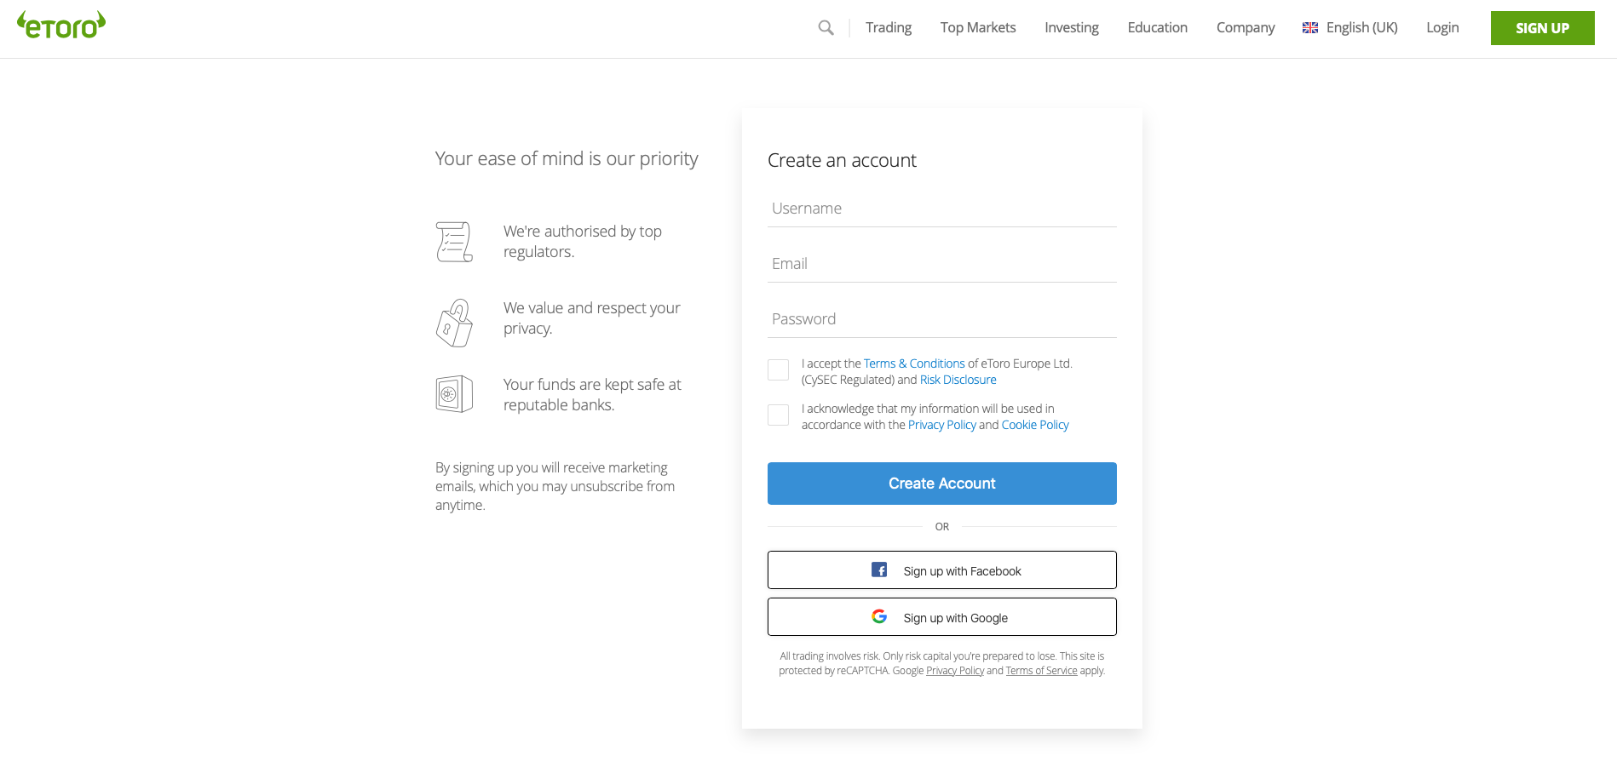Go to the Login page
The width and height of the screenshot is (1617, 767).
(x=1442, y=28)
